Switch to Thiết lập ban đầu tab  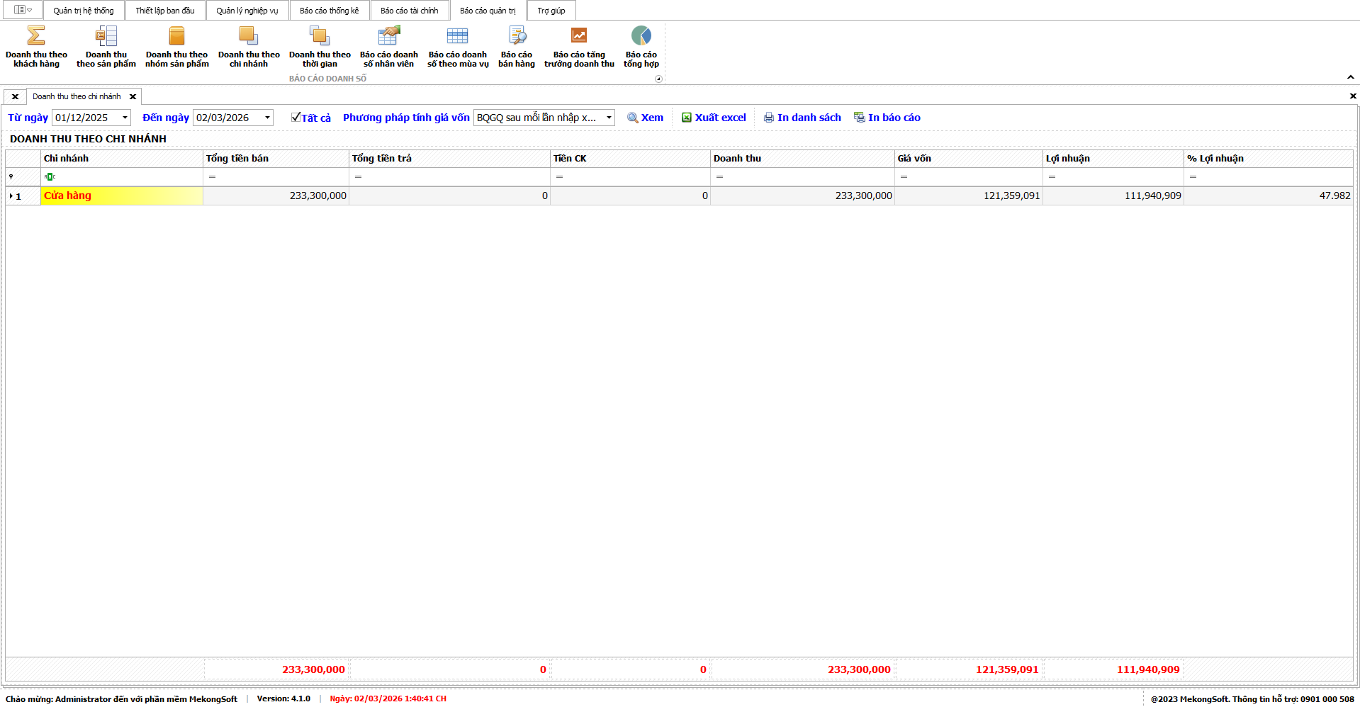click(165, 11)
